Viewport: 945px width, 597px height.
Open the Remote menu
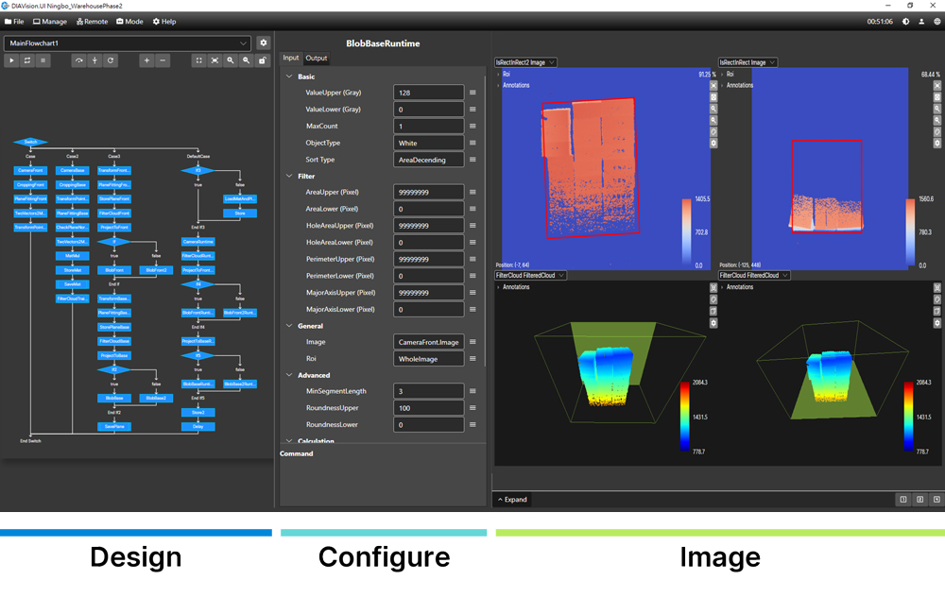coord(93,21)
